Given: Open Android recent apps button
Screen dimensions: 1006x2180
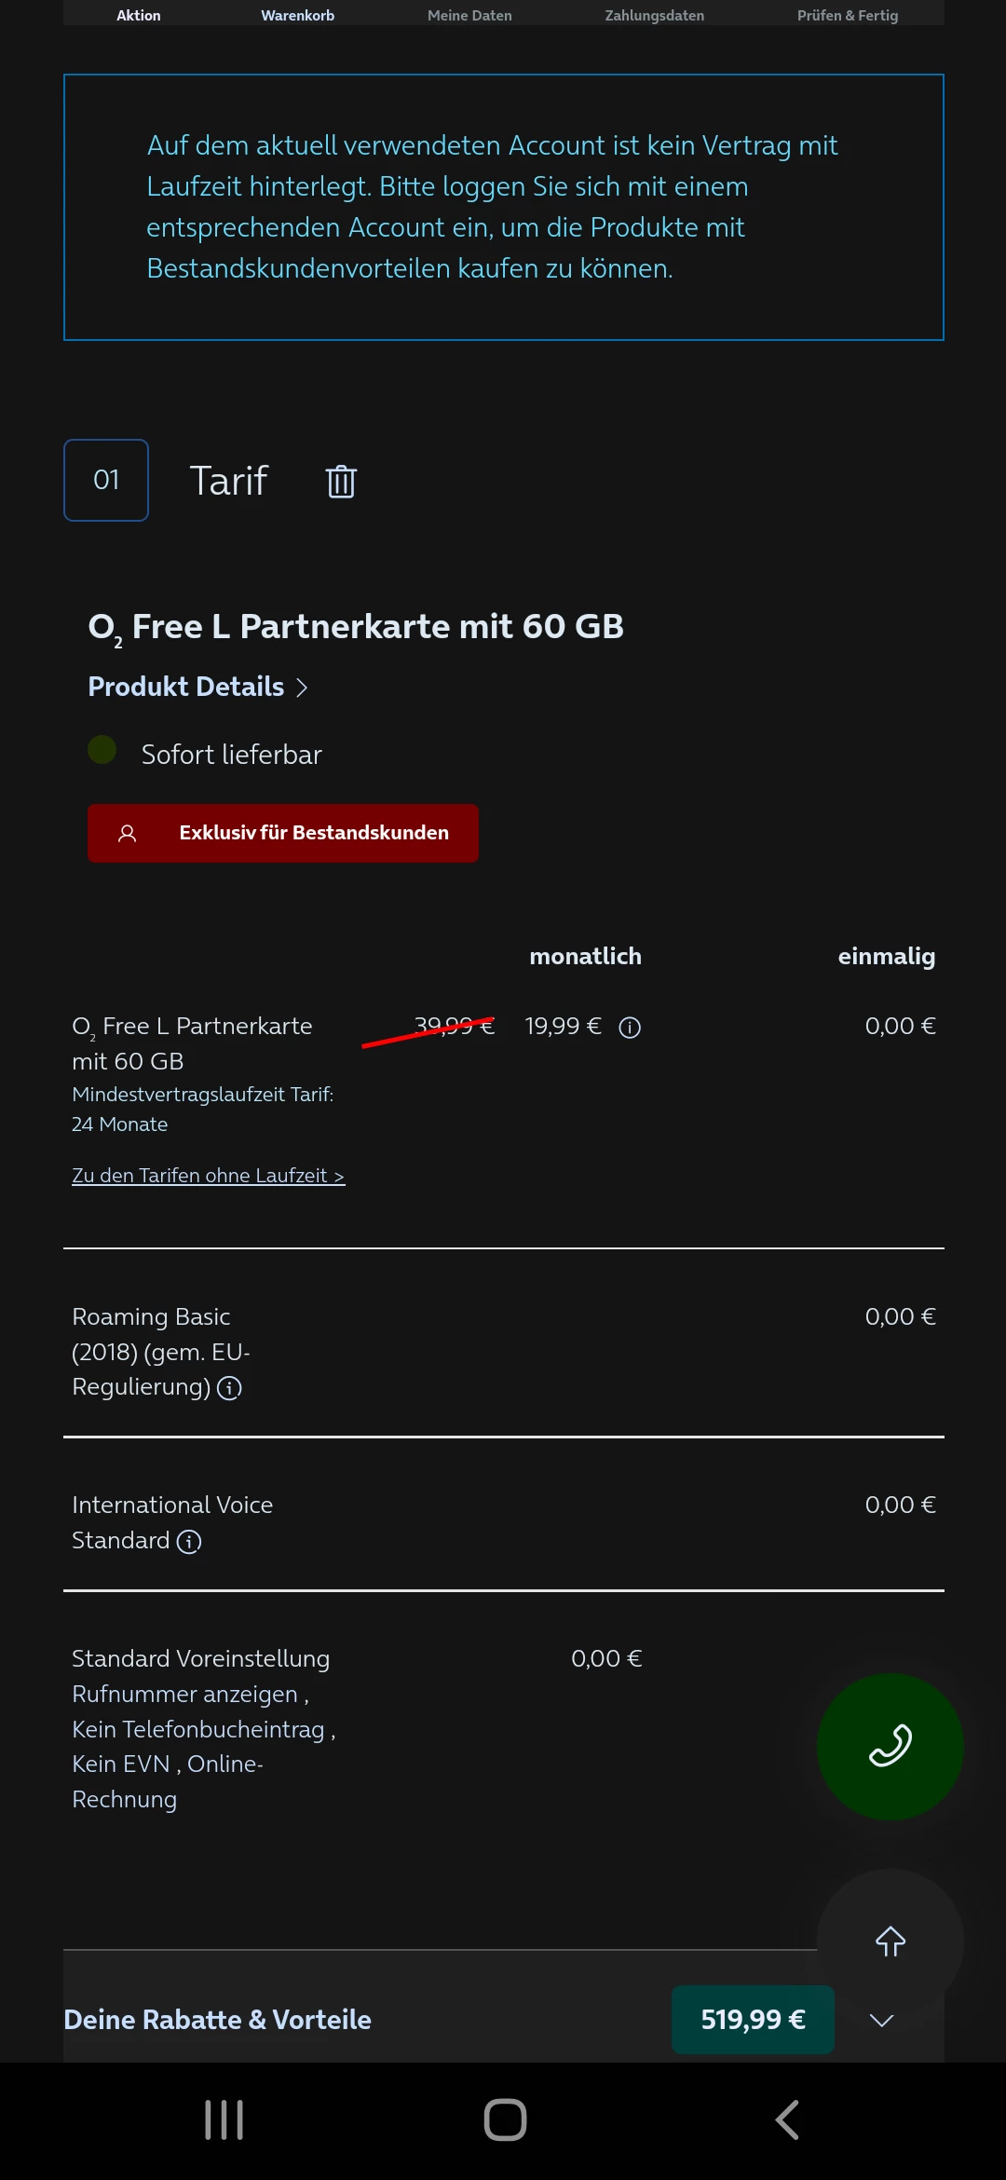Looking at the screenshot, I should point(224,2119).
